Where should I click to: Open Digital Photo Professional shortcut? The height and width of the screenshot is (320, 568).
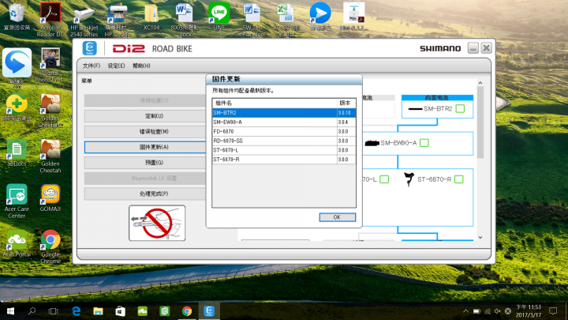(50, 66)
